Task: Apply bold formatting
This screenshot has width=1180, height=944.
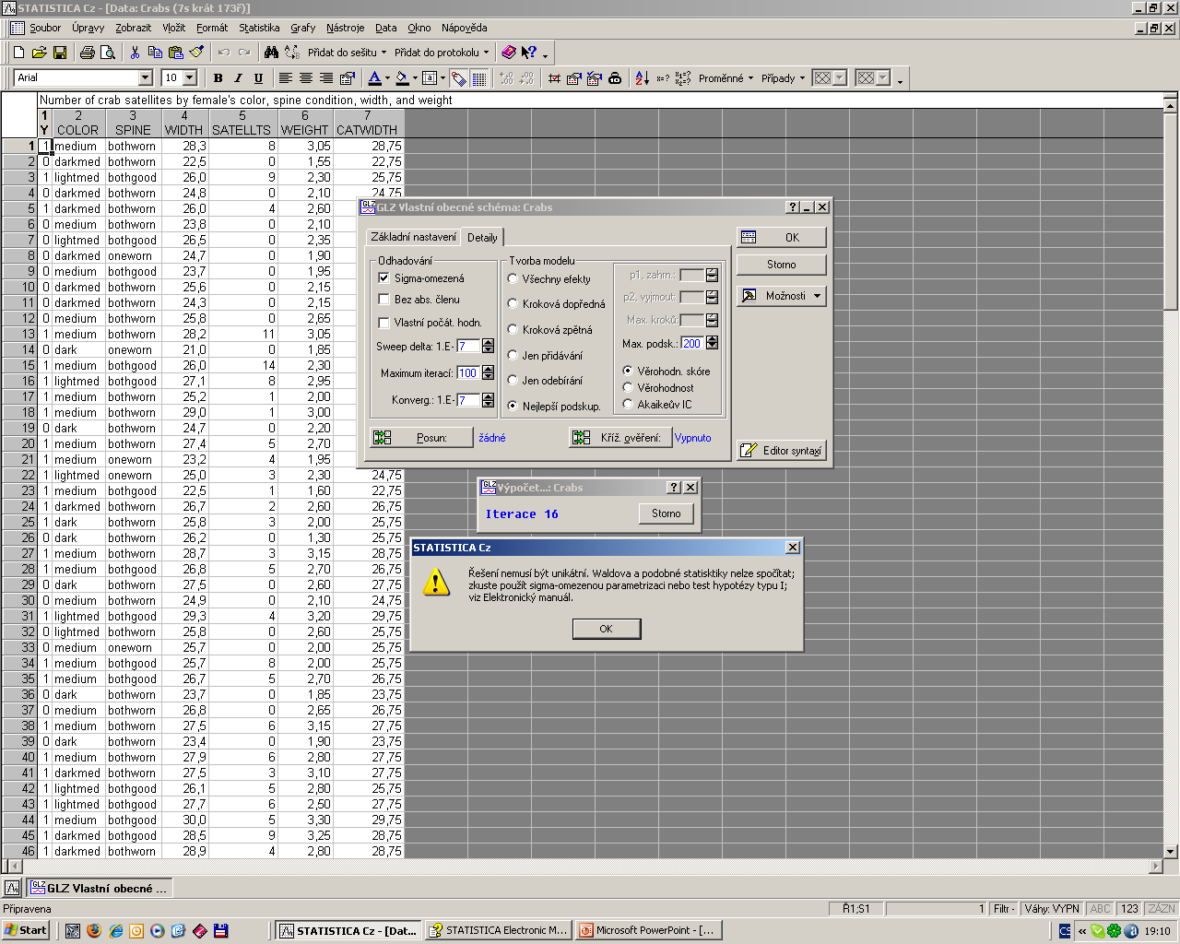Action: (218, 78)
